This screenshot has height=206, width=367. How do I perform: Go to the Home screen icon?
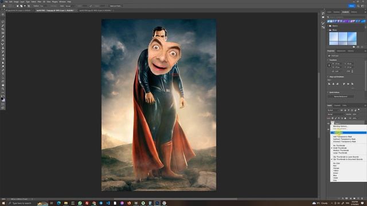(x=4, y=6)
